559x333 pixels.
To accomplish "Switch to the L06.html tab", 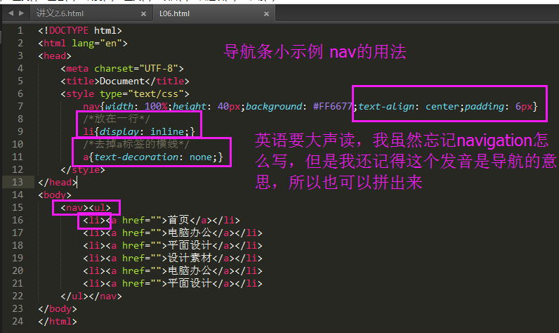I will click(174, 13).
